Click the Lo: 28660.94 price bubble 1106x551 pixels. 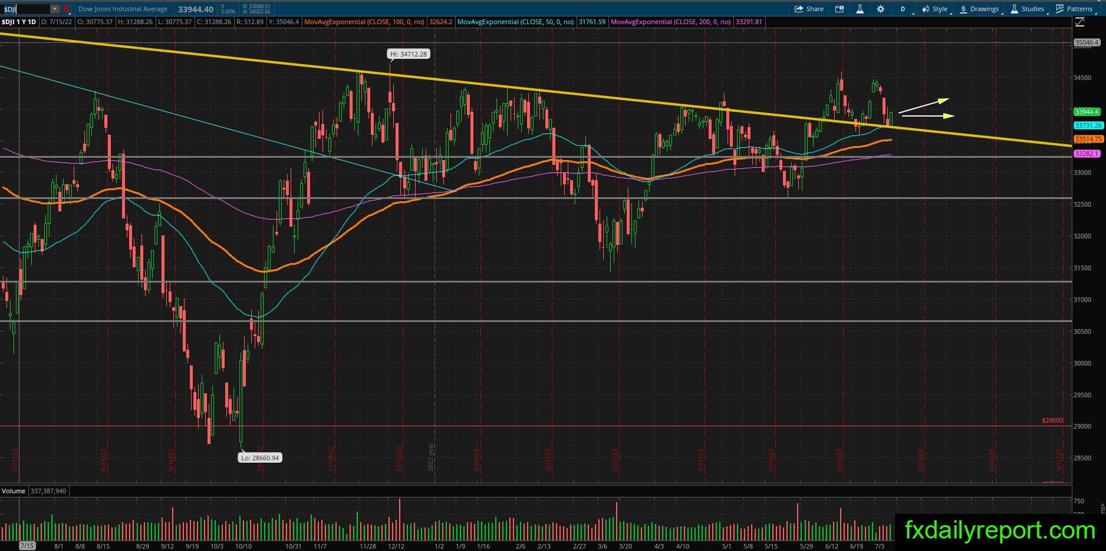[260, 457]
